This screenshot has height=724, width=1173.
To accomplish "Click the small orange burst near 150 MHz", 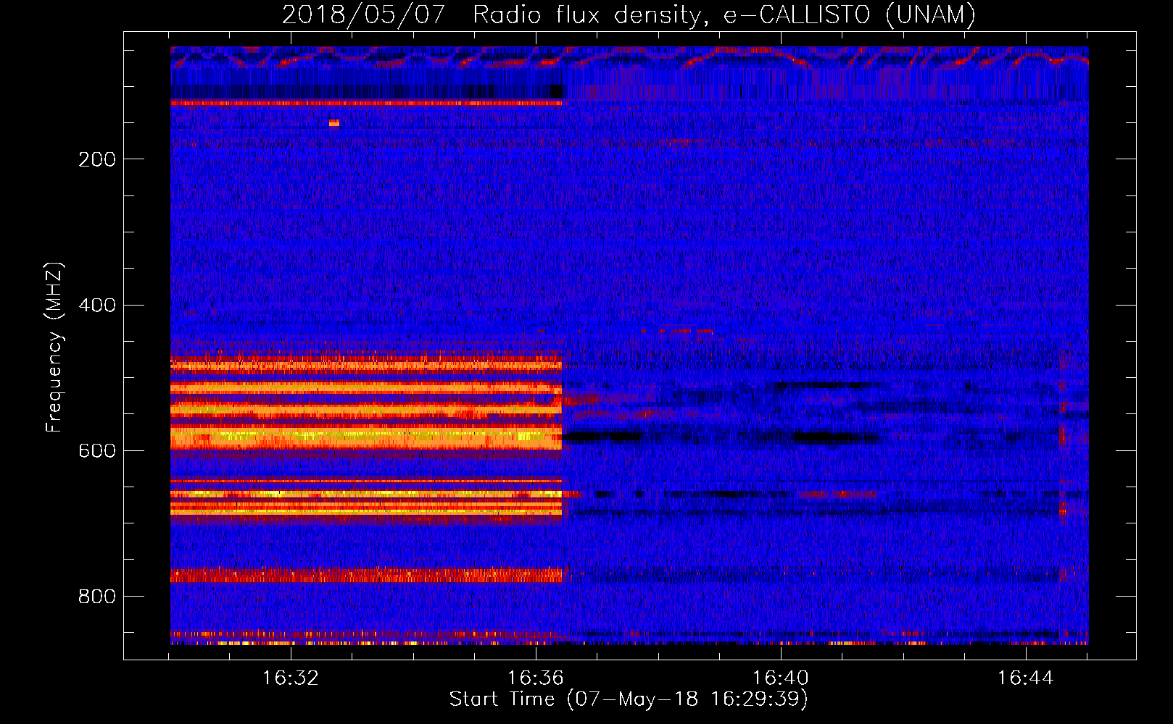I will (334, 123).
